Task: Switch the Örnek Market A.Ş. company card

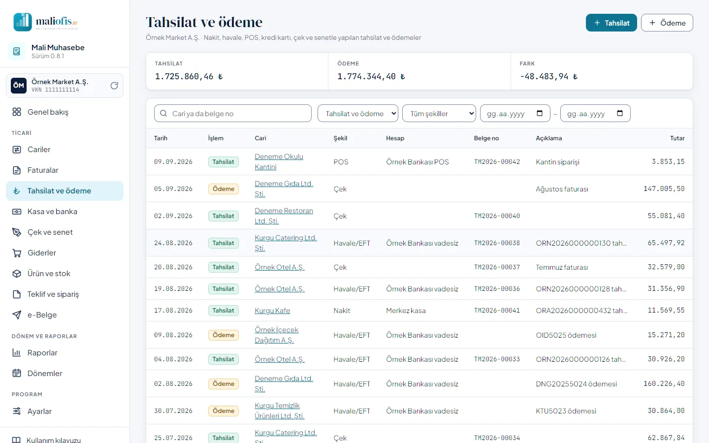Action: [64, 86]
